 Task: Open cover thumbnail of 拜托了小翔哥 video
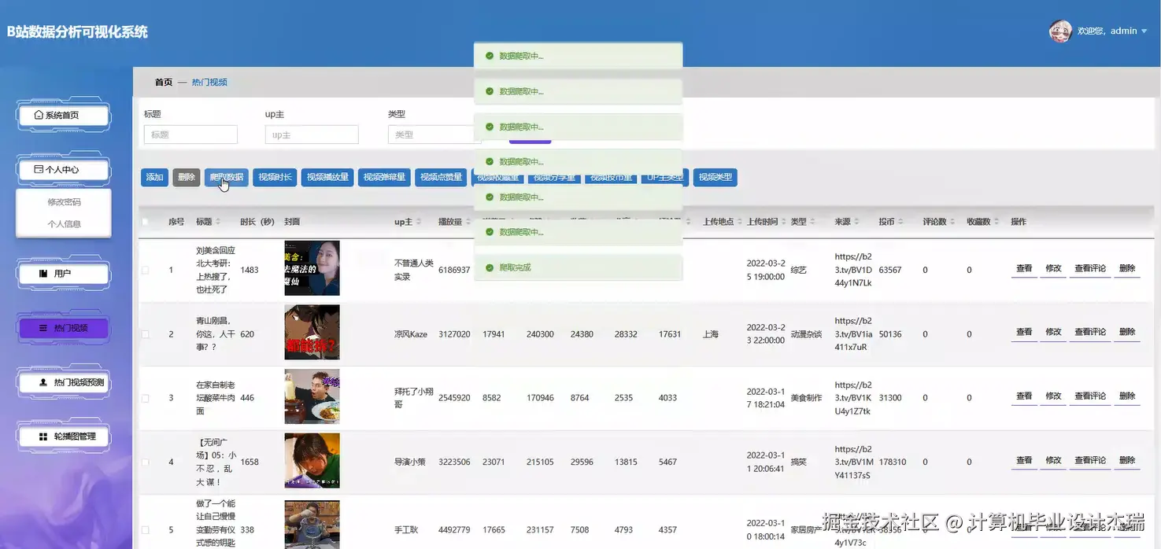(x=312, y=396)
